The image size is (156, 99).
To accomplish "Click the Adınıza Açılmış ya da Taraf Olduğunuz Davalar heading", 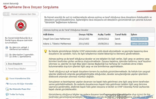I will pos(66,30).
